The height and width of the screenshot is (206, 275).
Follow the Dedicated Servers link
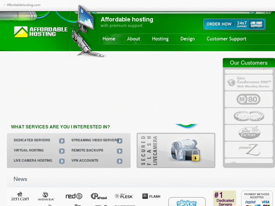coord(32,140)
